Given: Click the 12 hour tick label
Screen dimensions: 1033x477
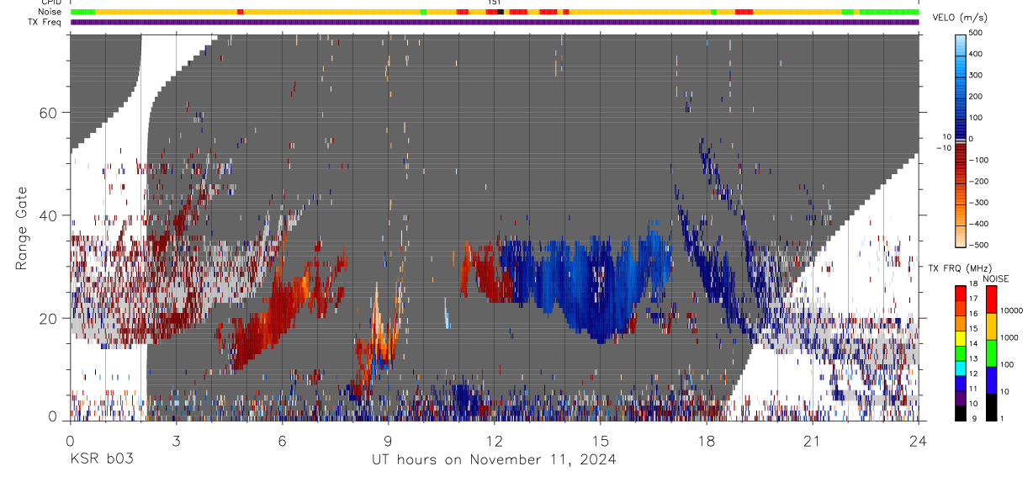Looking at the screenshot, I should click(x=494, y=441).
